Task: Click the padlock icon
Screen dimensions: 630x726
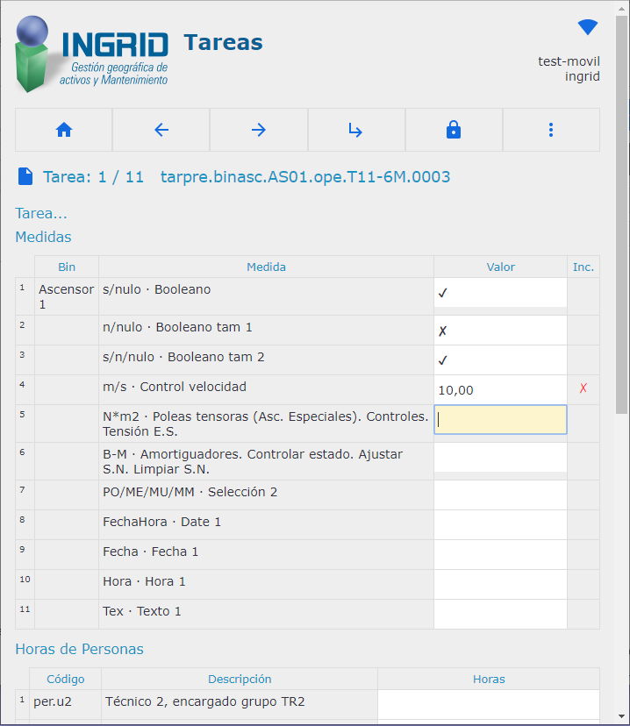Action: (453, 130)
